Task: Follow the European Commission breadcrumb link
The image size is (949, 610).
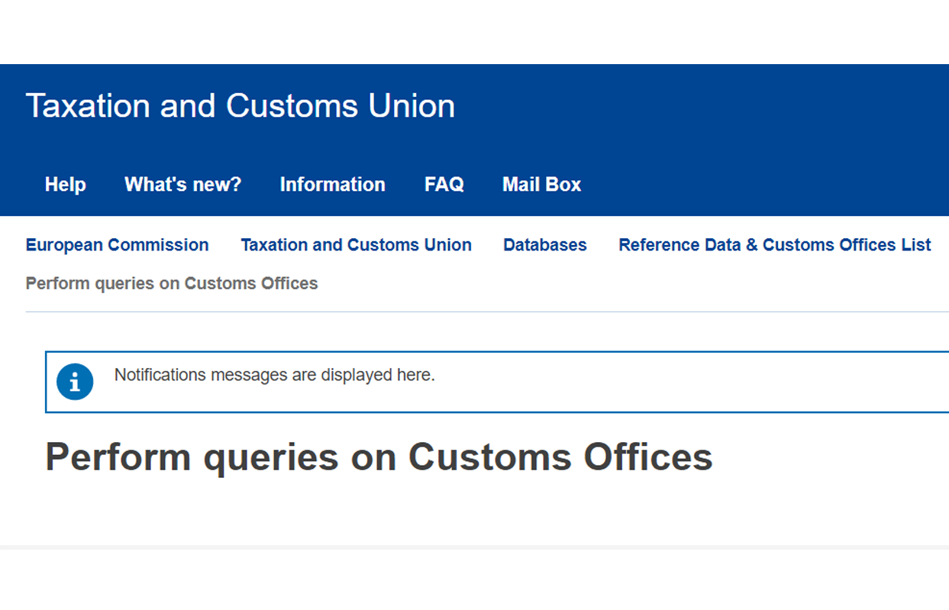Action: click(x=118, y=245)
